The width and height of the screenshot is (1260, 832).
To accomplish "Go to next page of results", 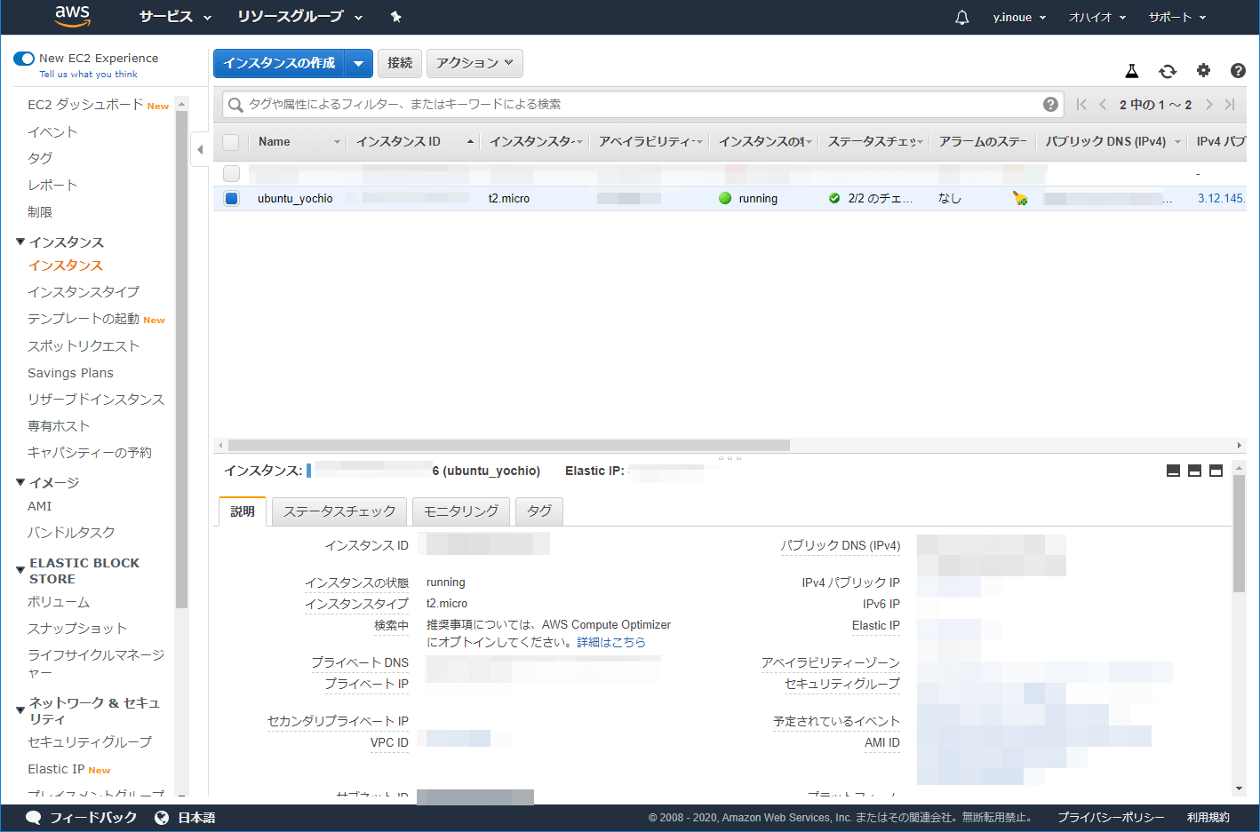I will 1208,104.
